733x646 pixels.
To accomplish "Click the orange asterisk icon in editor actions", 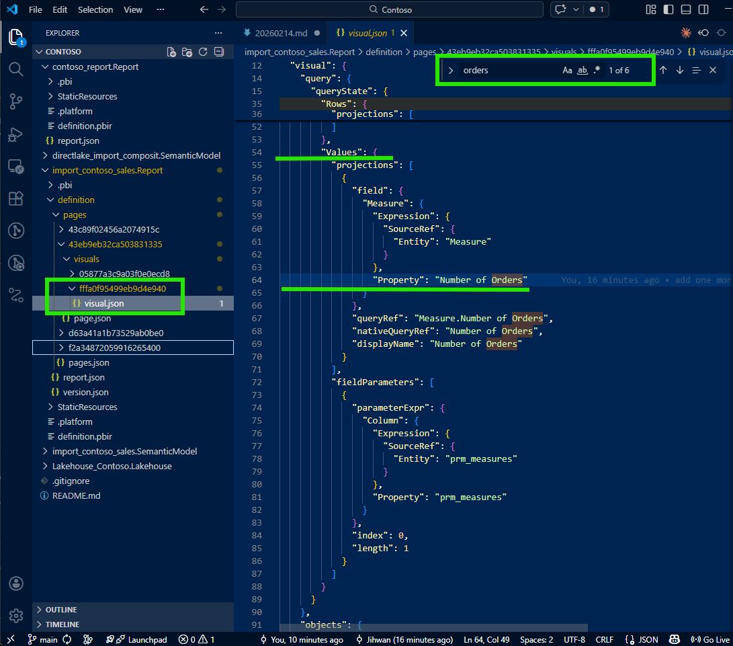I will tap(686, 33).
